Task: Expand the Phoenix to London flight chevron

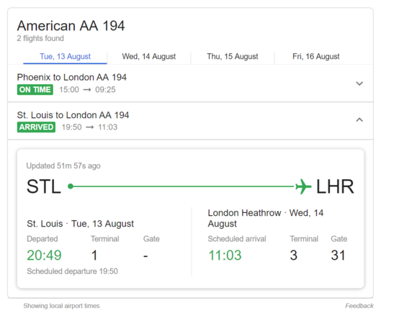Action: pos(359,83)
